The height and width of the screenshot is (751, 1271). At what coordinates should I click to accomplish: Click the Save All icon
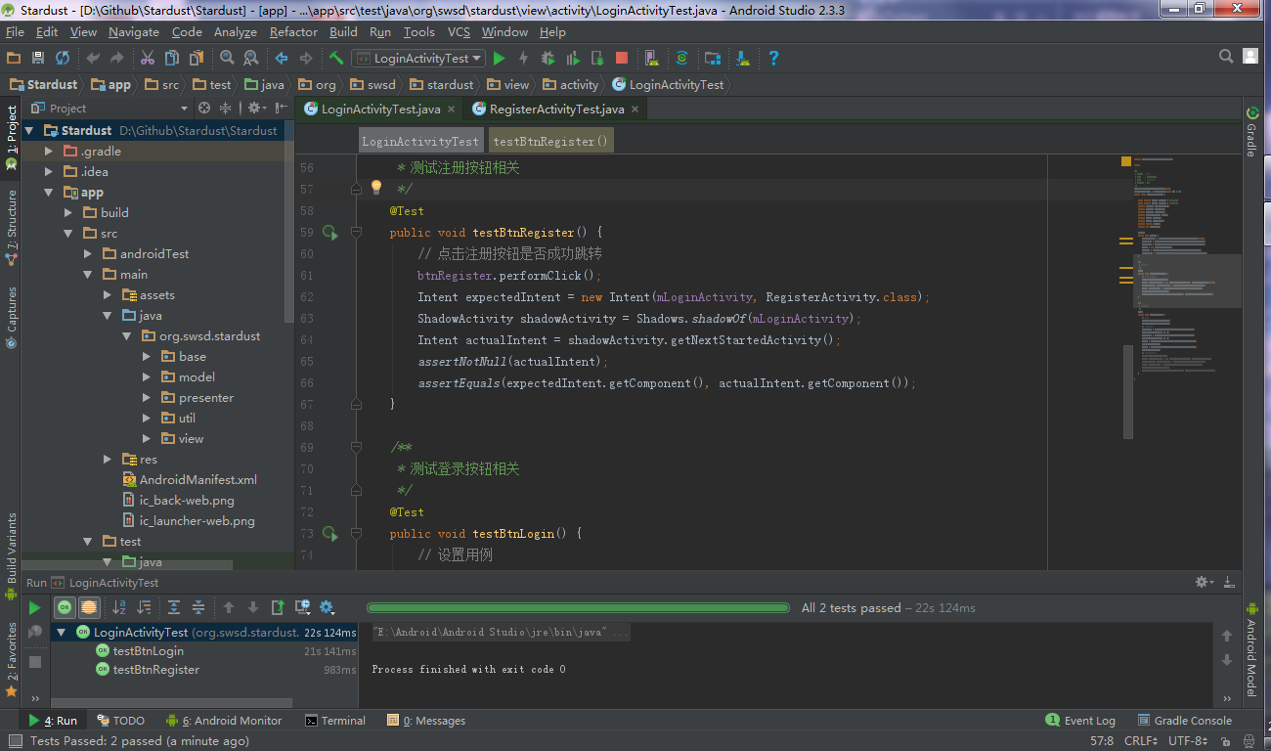click(38, 59)
